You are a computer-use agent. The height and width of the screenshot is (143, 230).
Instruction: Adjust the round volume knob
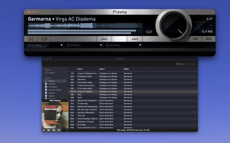174,25
